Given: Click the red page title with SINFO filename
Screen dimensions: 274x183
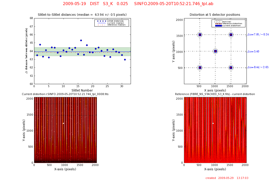Looking at the screenshot, I should coord(138,4).
